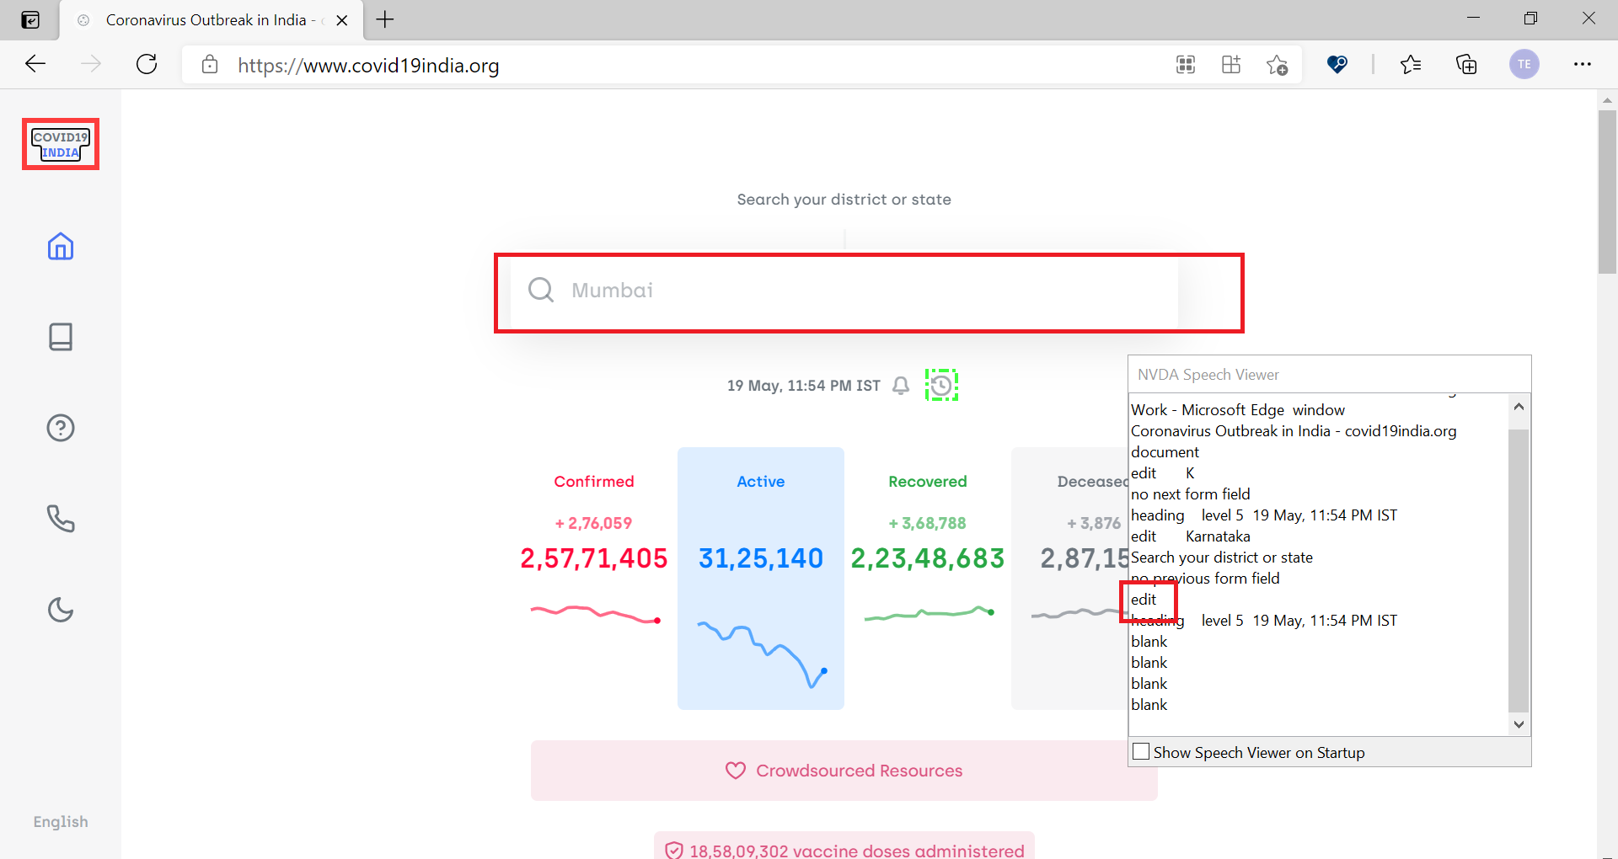1618x859 pixels.
Task: Click the NVDA Speech Viewer title bar
Action: [1329, 374]
